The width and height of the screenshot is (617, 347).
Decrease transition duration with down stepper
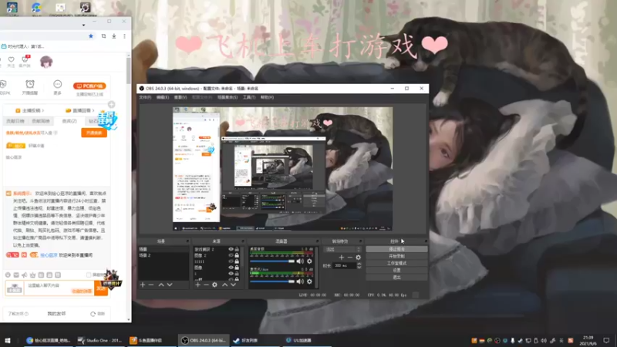[x=359, y=268]
